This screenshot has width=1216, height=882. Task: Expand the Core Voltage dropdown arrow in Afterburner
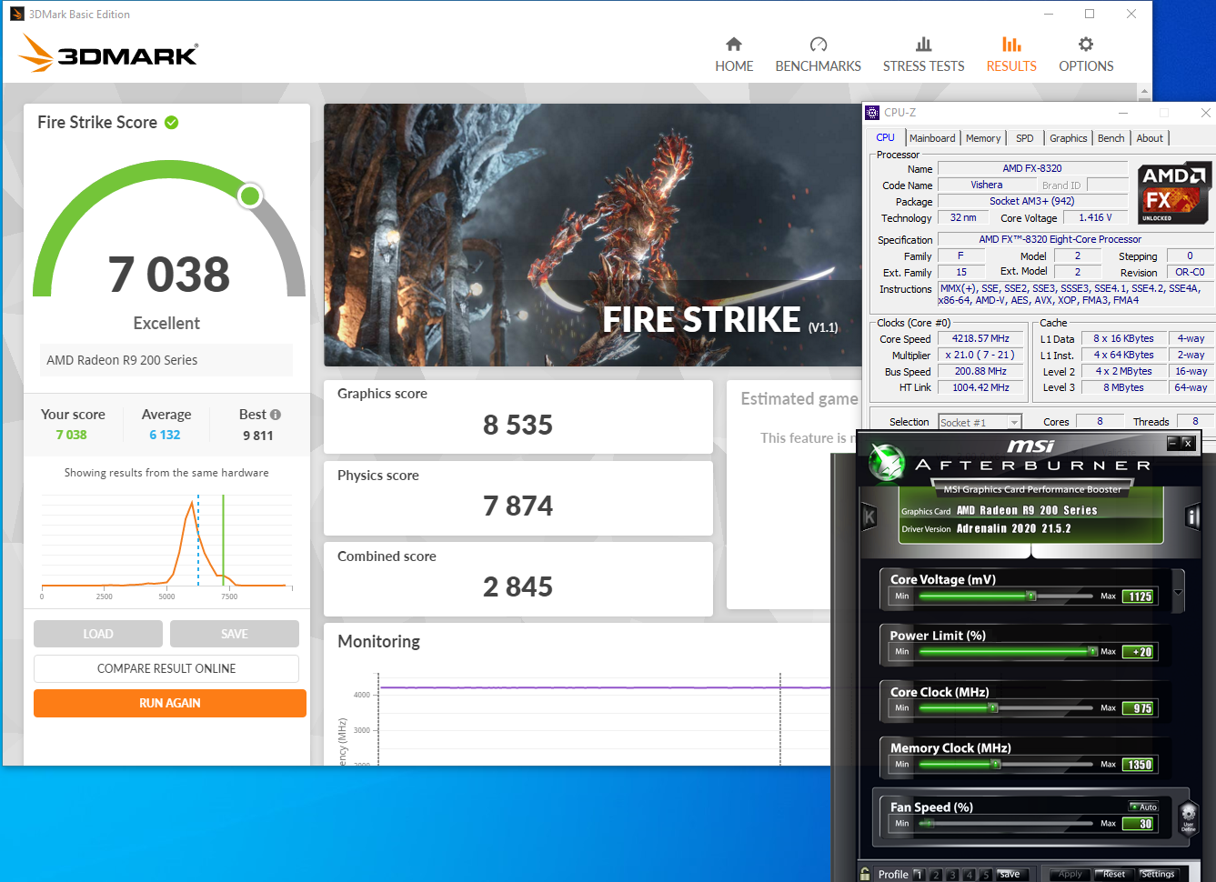(1179, 592)
